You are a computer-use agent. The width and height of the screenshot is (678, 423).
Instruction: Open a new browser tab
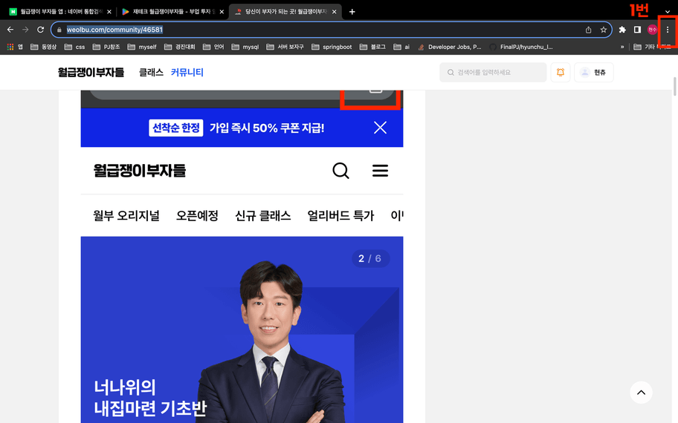click(x=352, y=12)
